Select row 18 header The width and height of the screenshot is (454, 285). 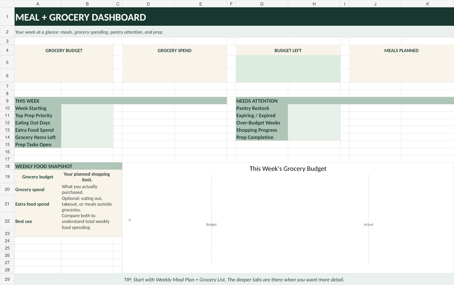(x=7, y=166)
